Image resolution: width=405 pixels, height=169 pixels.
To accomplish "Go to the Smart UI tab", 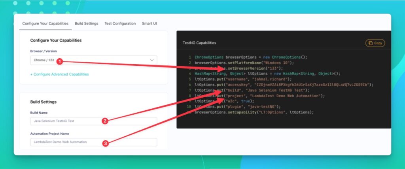I will (149, 23).
